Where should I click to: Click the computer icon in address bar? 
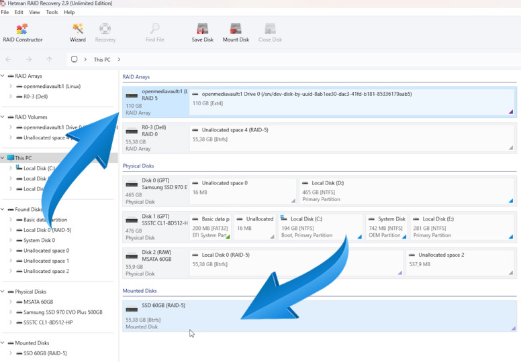pos(74,60)
